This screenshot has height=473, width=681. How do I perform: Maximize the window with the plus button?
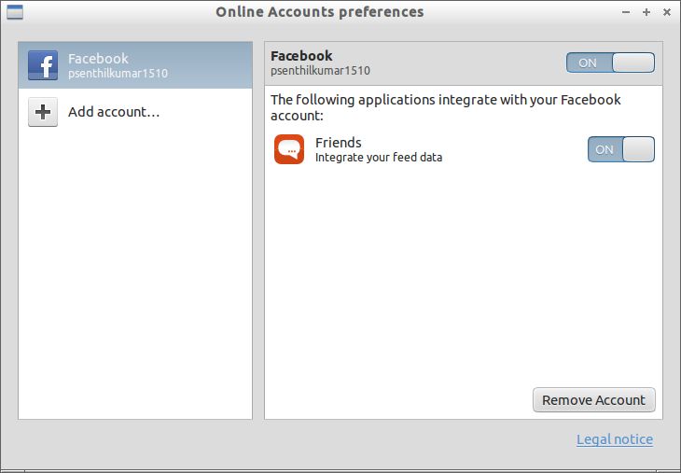[x=646, y=12]
